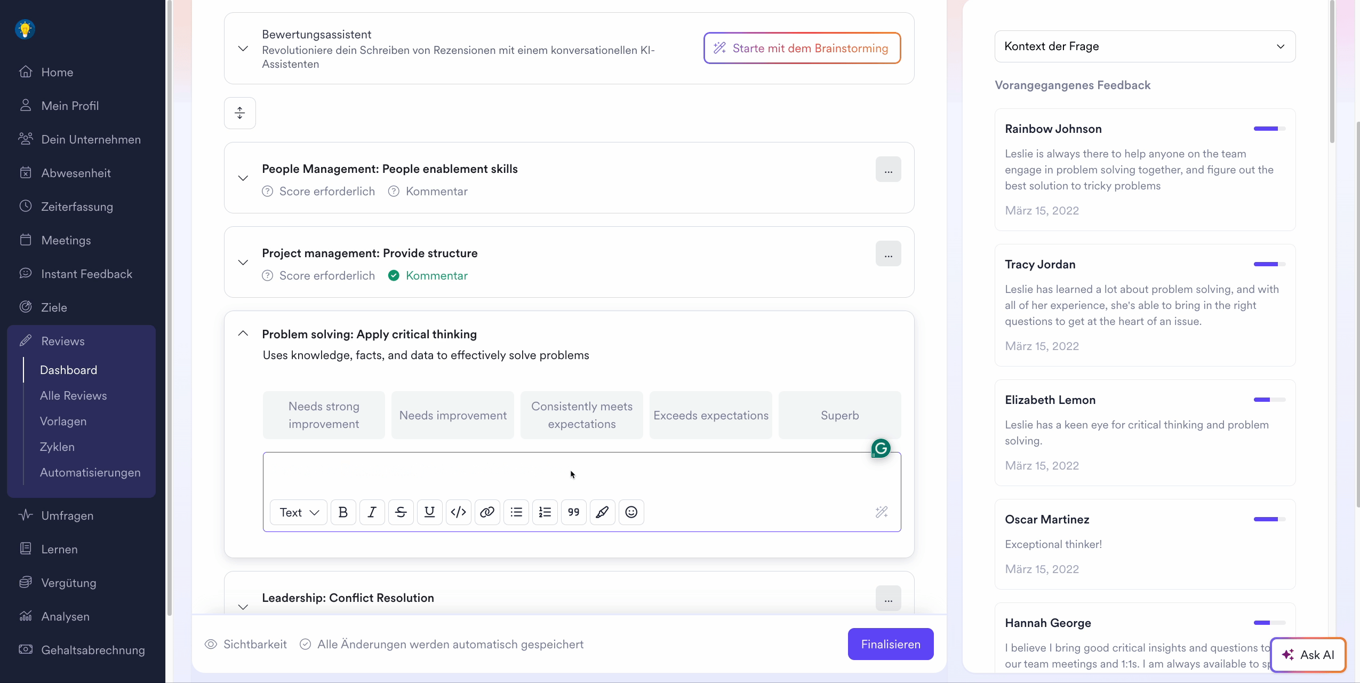Click Rainbow Johnson's score bar
Viewport: 1360px width, 683px height.
[x=1269, y=129]
